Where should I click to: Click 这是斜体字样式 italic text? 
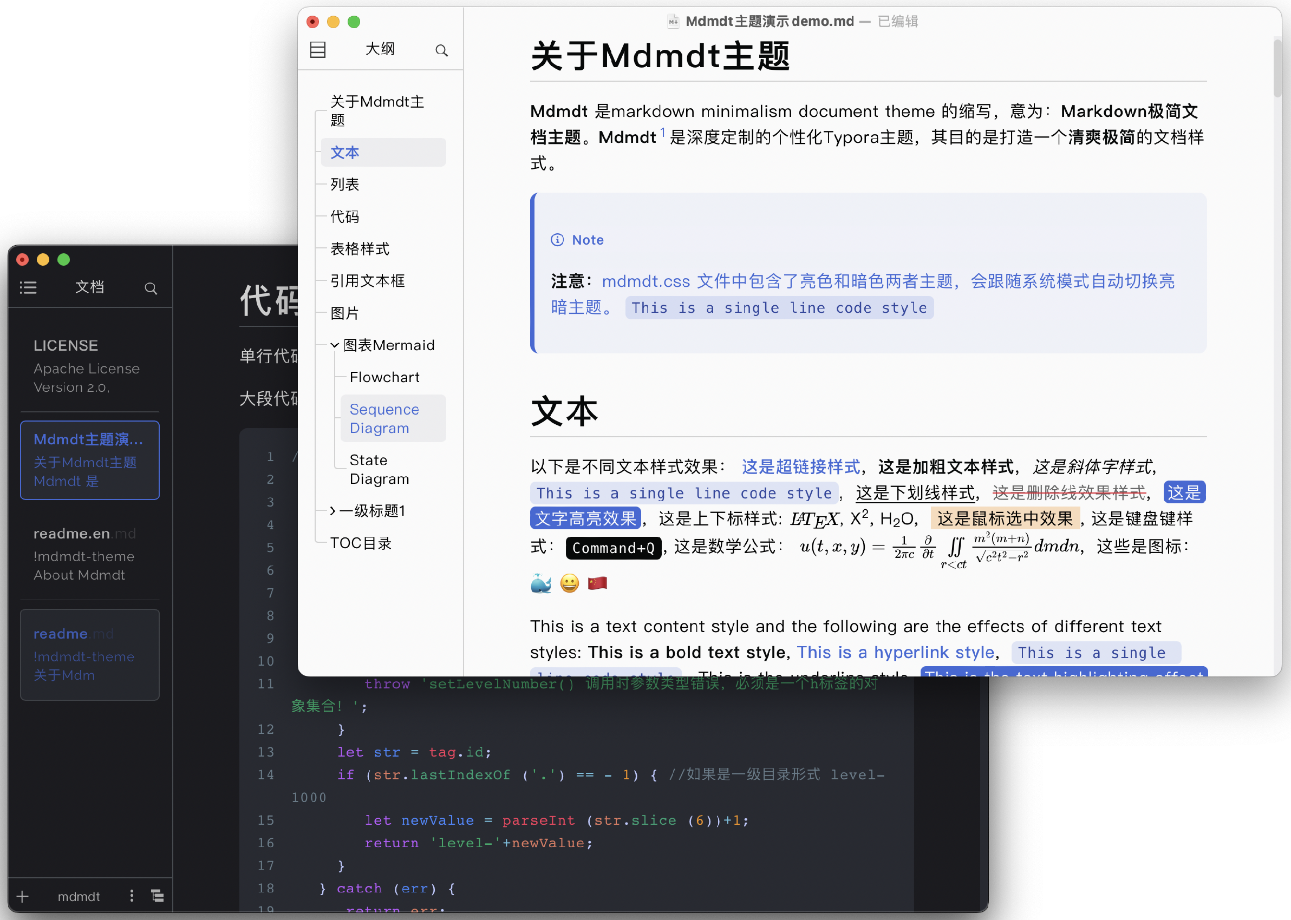[1093, 467]
